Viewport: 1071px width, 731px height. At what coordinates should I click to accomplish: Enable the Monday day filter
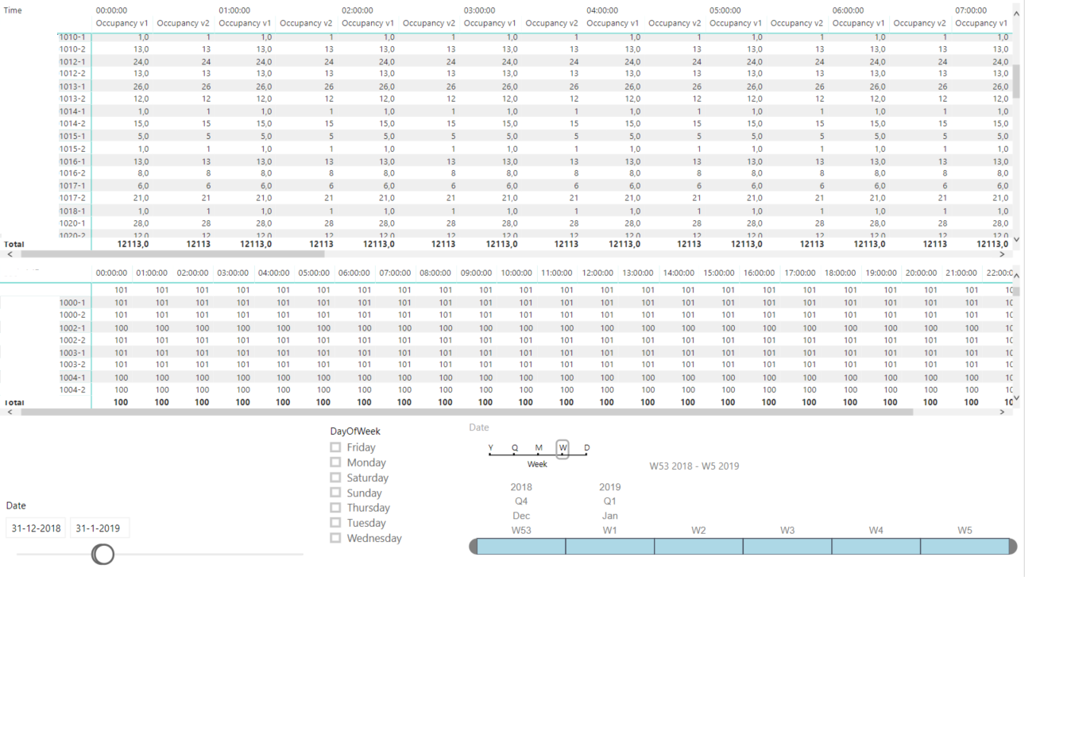335,462
